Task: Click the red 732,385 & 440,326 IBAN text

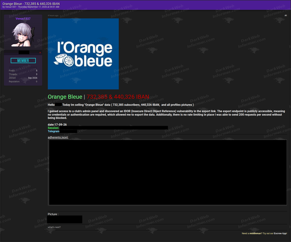Action: tap(118, 97)
